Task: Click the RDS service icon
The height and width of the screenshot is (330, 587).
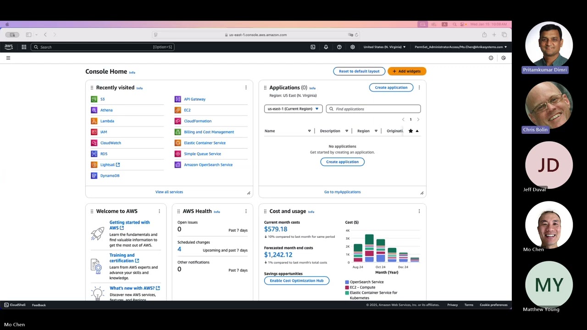Action: 94,154
